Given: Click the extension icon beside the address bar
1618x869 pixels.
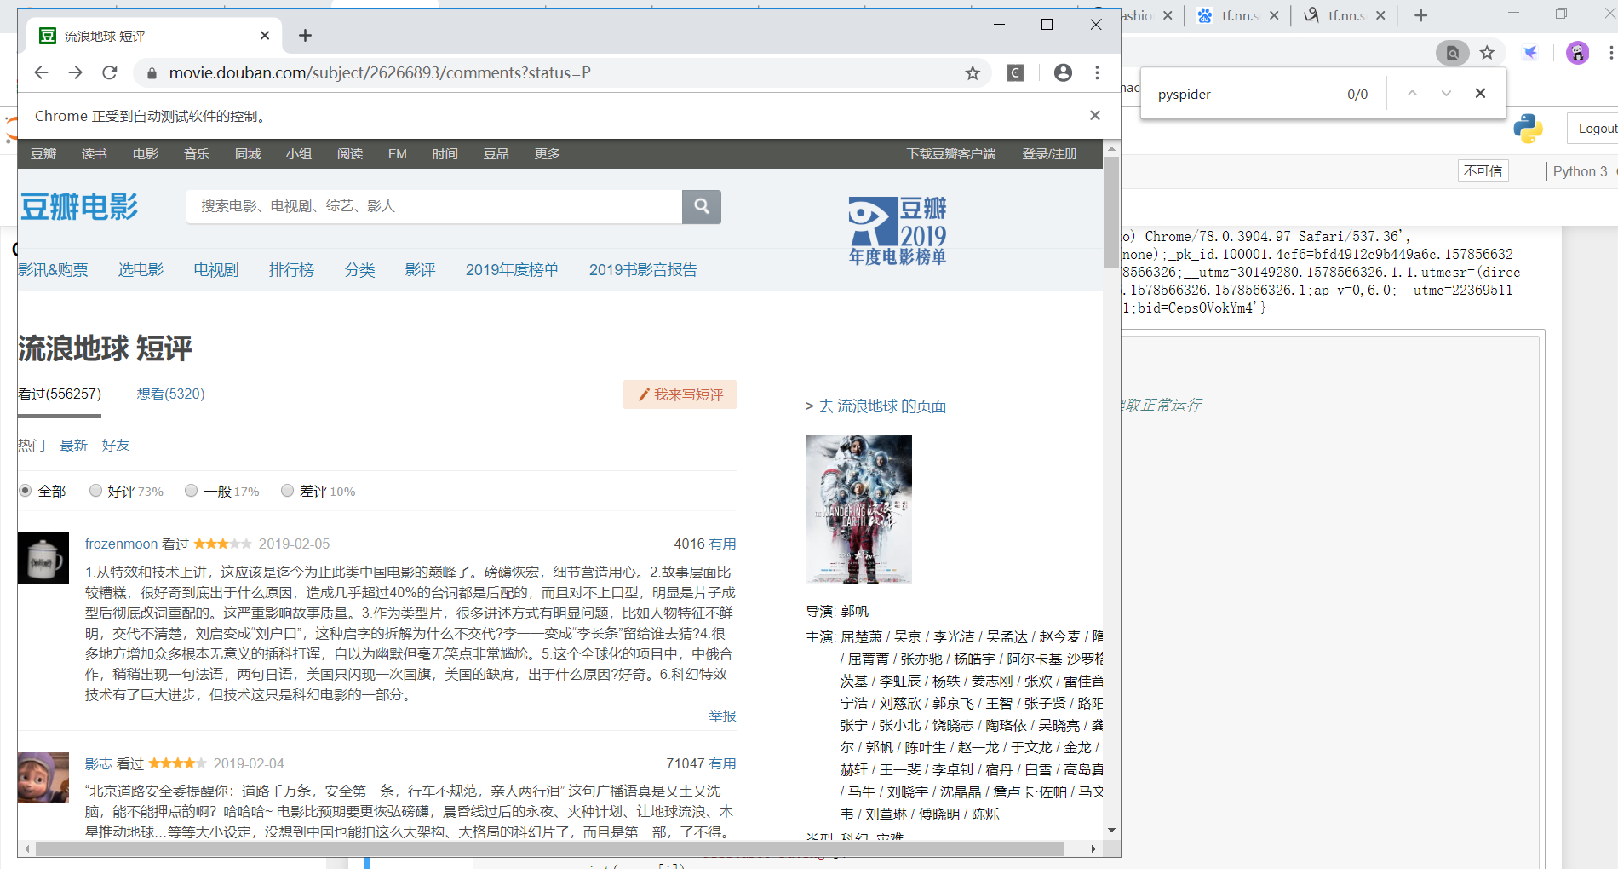Looking at the screenshot, I should tap(1016, 72).
